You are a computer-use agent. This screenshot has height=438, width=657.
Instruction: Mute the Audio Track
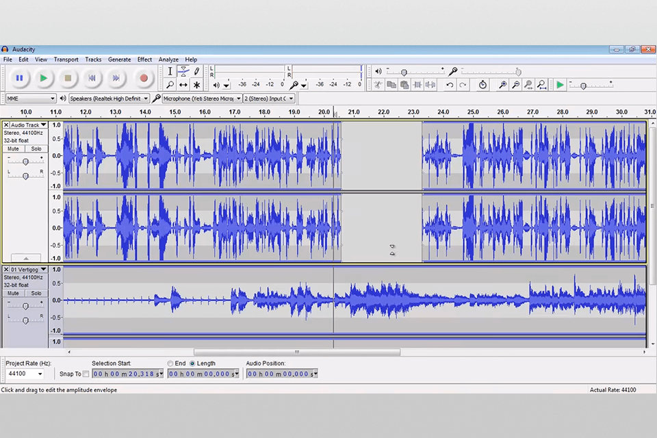[x=14, y=149]
